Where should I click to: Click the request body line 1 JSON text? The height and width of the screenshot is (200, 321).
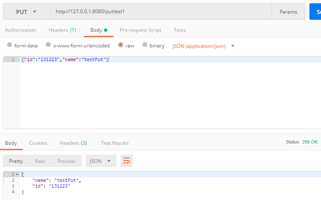click(65, 59)
